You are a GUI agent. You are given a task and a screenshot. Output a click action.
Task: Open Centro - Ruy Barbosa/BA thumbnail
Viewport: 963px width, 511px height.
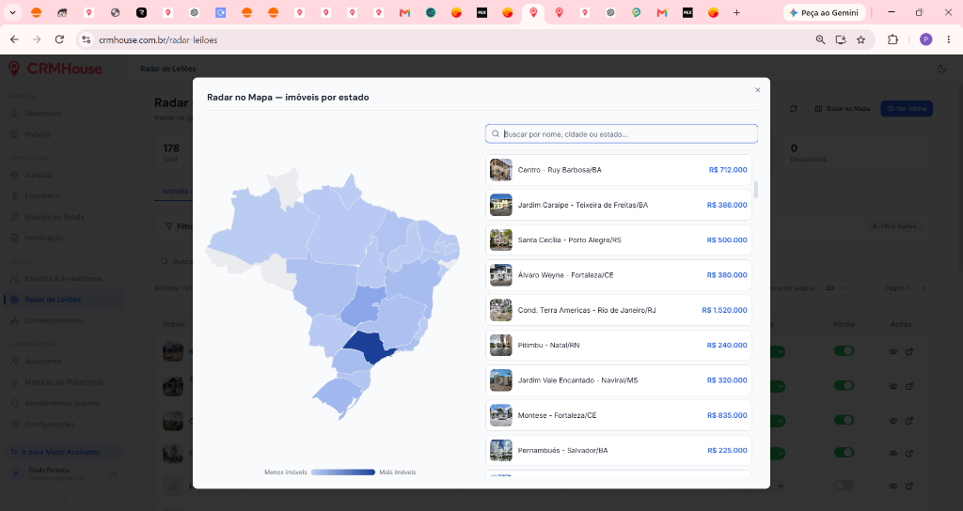[500, 170]
